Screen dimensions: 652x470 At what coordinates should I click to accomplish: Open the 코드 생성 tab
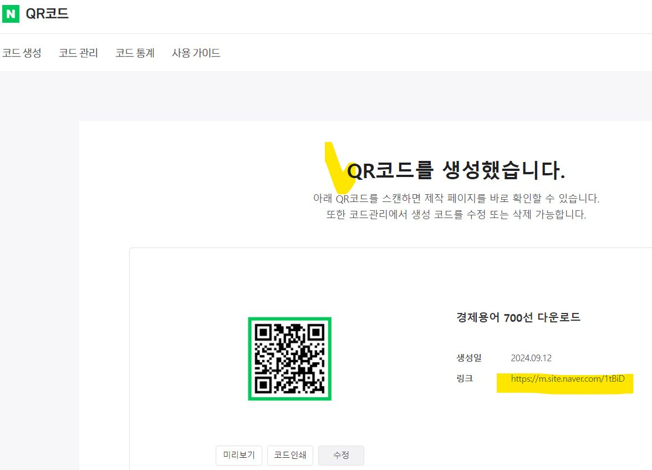(22, 53)
